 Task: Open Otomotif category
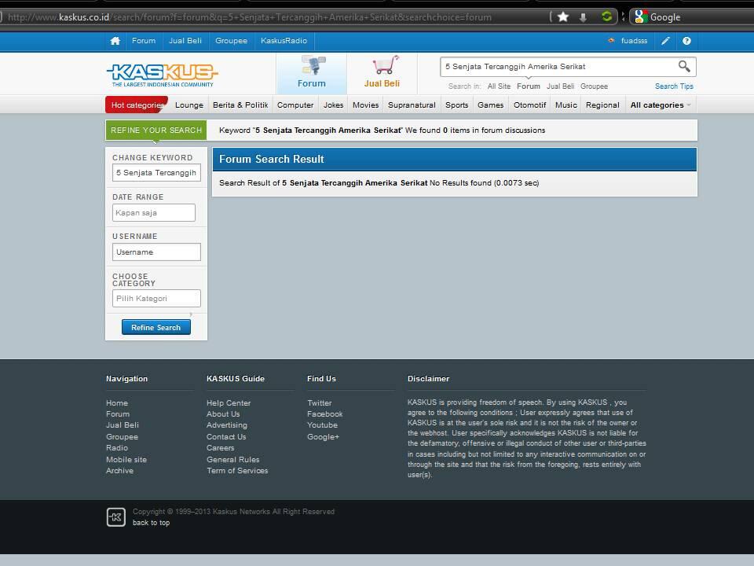[x=530, y=105]
